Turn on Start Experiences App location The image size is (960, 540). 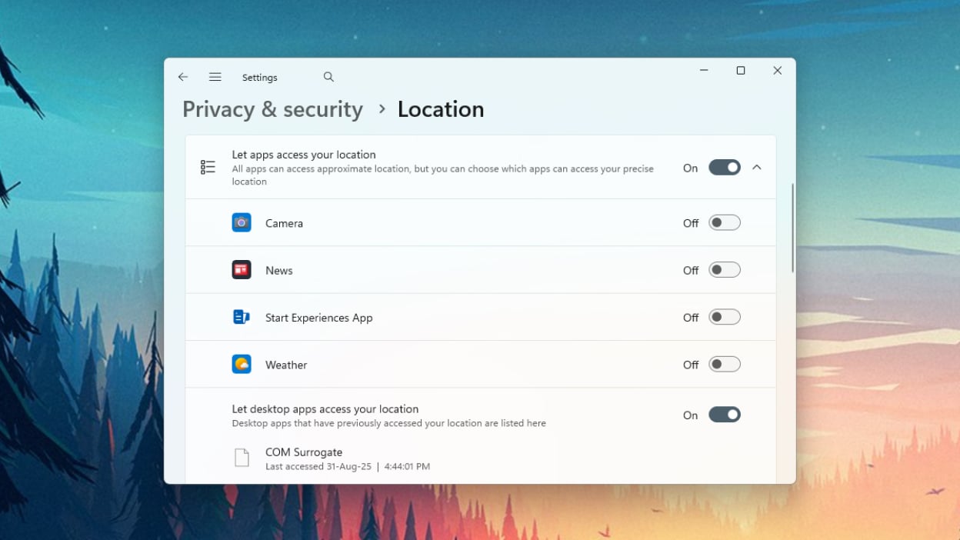pyautogui.click(x=724, y=317)
